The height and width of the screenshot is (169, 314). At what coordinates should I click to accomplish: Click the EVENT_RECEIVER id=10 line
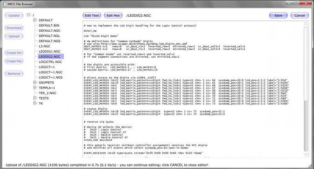click(x=143, y=153)
